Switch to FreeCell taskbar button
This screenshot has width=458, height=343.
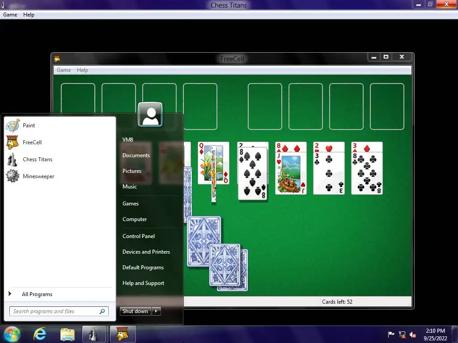[123, 334]
